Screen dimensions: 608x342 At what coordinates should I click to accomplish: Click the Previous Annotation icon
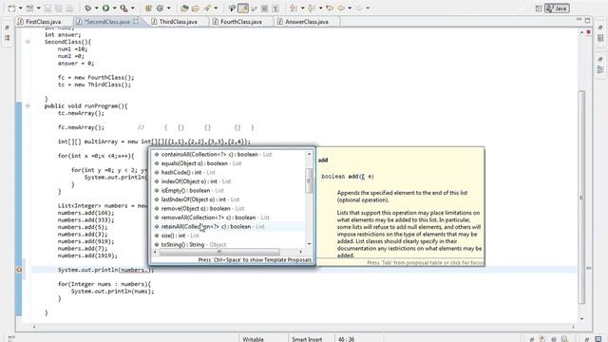pos(312,9)
